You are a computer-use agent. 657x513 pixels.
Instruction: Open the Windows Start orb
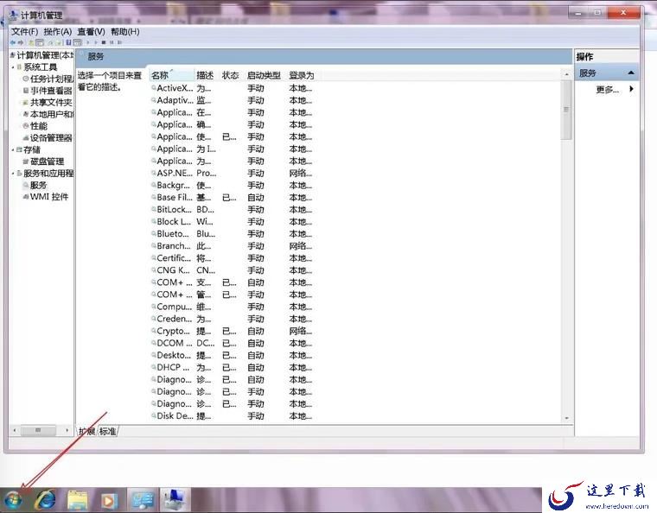[x=13, y=500]
